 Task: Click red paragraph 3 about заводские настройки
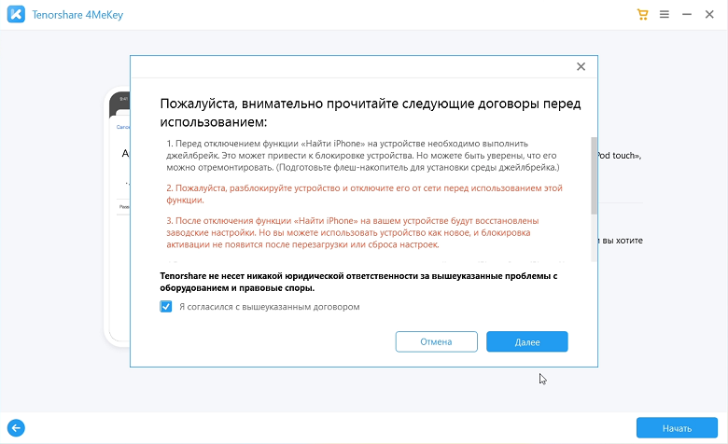coord(353,232)
